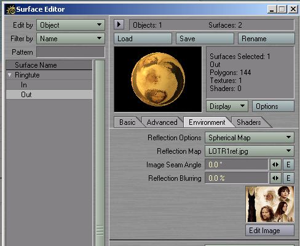Image resolution: width=300 pixels, height=246 pixels.
Task: Open envelope E for Image Seam Angle
Action: 288,165
